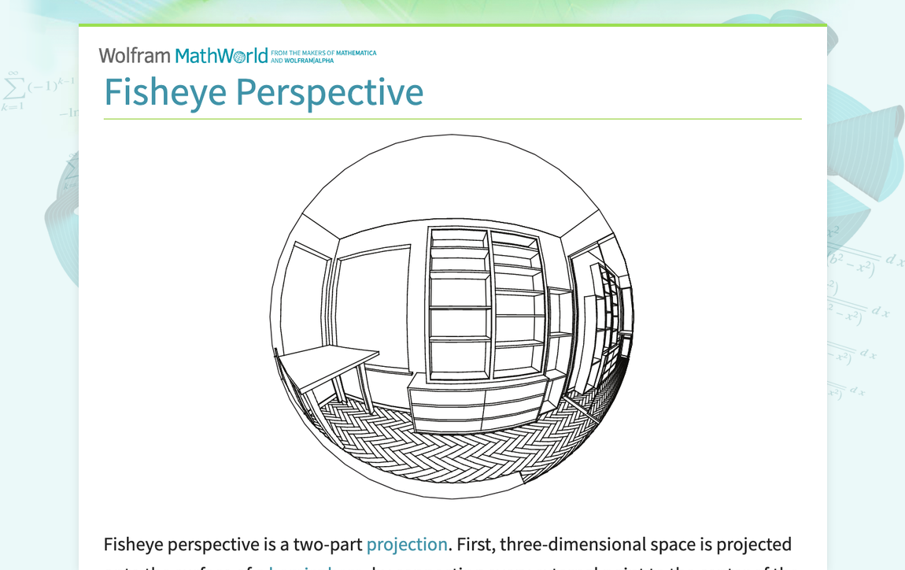Click the green divider line under the title
The height and width of the screenshot is (570, 905).
[x=452, y=118]
